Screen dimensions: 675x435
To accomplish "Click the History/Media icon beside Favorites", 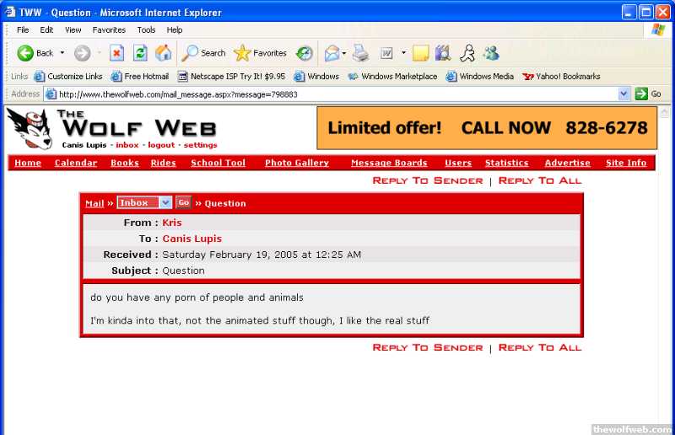I will 304,53.
